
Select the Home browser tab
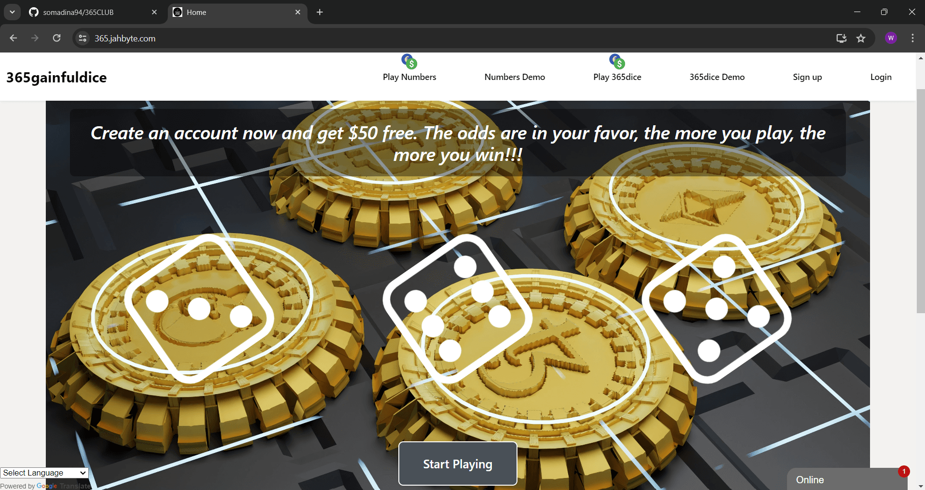click(237, 12)
